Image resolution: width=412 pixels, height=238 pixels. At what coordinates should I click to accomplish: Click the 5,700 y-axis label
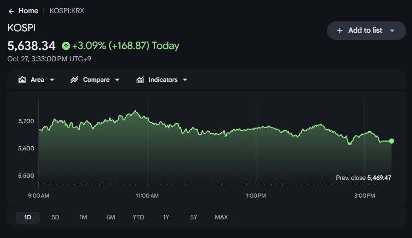pos(26,121)
